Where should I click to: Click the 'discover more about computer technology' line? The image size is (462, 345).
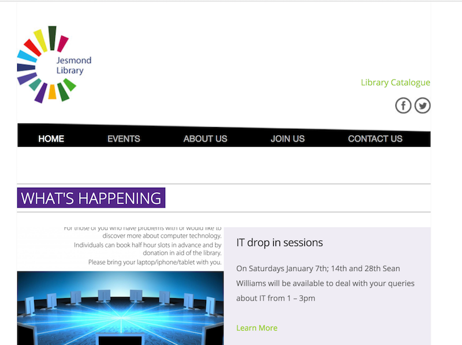(162, 236)
